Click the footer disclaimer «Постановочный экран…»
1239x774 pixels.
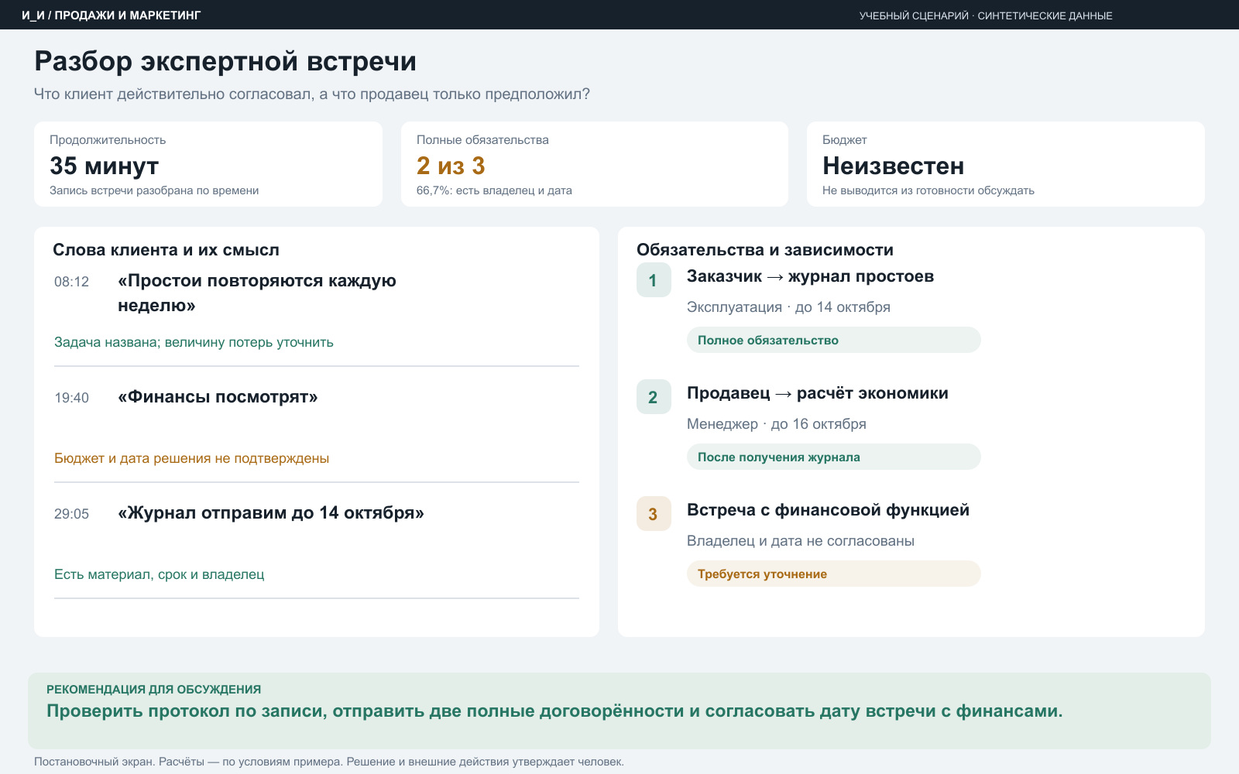click(x=328, y=762)
